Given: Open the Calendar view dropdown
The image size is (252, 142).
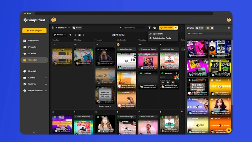Looking at the screenshot, I should tap(63, 28).
